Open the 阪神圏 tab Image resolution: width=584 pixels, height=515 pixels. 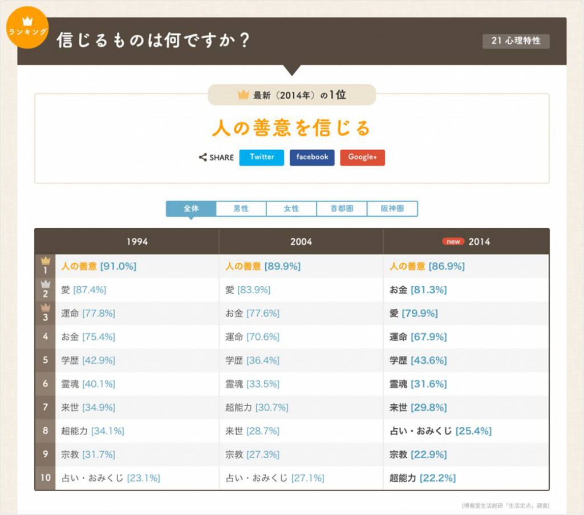pyautogui.click(x=392, y=209)
